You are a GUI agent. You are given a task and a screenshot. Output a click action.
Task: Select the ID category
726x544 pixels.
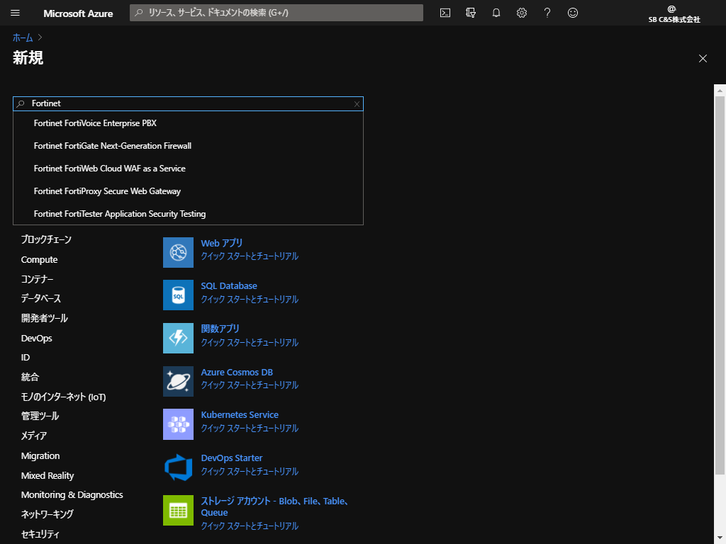point(26,358)
